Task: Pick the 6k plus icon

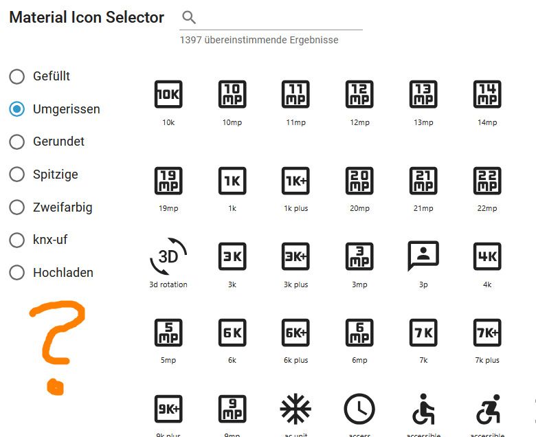Action: [x=295, y=333]
